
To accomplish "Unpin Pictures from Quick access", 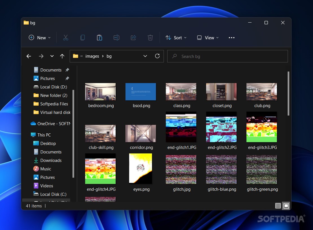I will [x=67, y=78].
